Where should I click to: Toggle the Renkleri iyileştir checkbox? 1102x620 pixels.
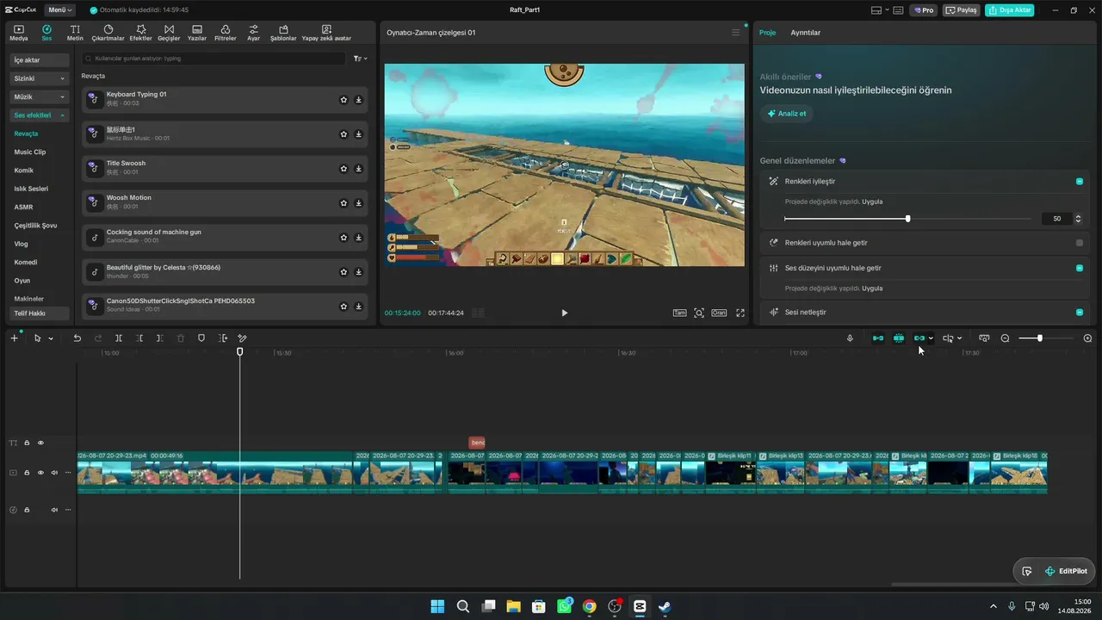tap(1080, 182)
